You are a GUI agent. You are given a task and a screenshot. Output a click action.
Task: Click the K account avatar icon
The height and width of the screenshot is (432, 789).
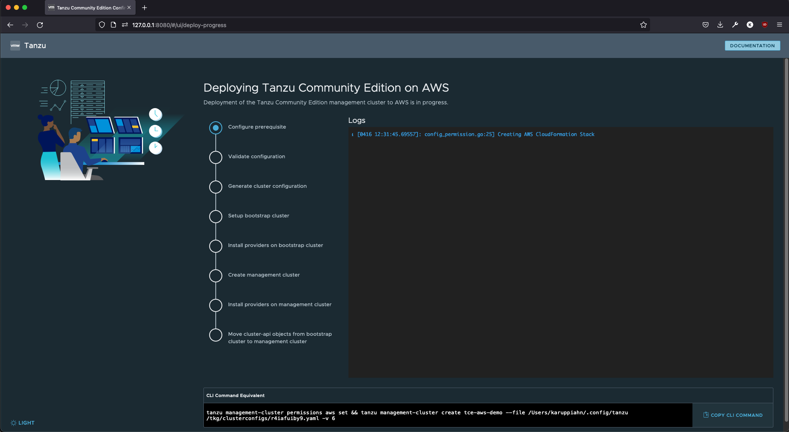point(750,25)
